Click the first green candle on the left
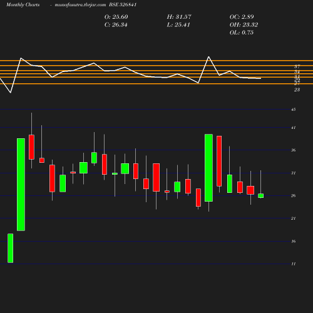Viewport: 313px width, 313px height. [x=11, y=248]
